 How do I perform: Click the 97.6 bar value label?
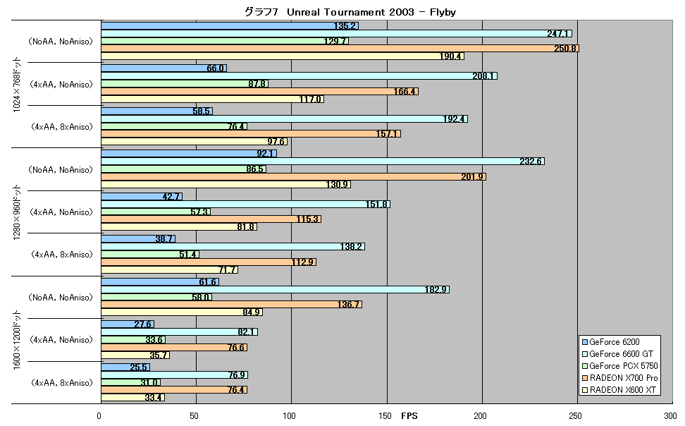(x=276, y=142)
